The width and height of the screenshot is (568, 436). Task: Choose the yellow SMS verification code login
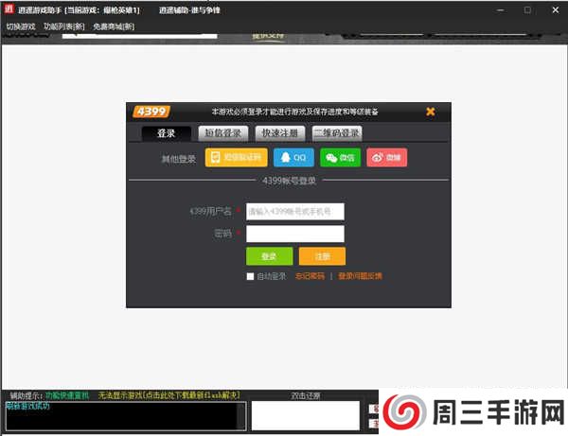pos(236,157)
